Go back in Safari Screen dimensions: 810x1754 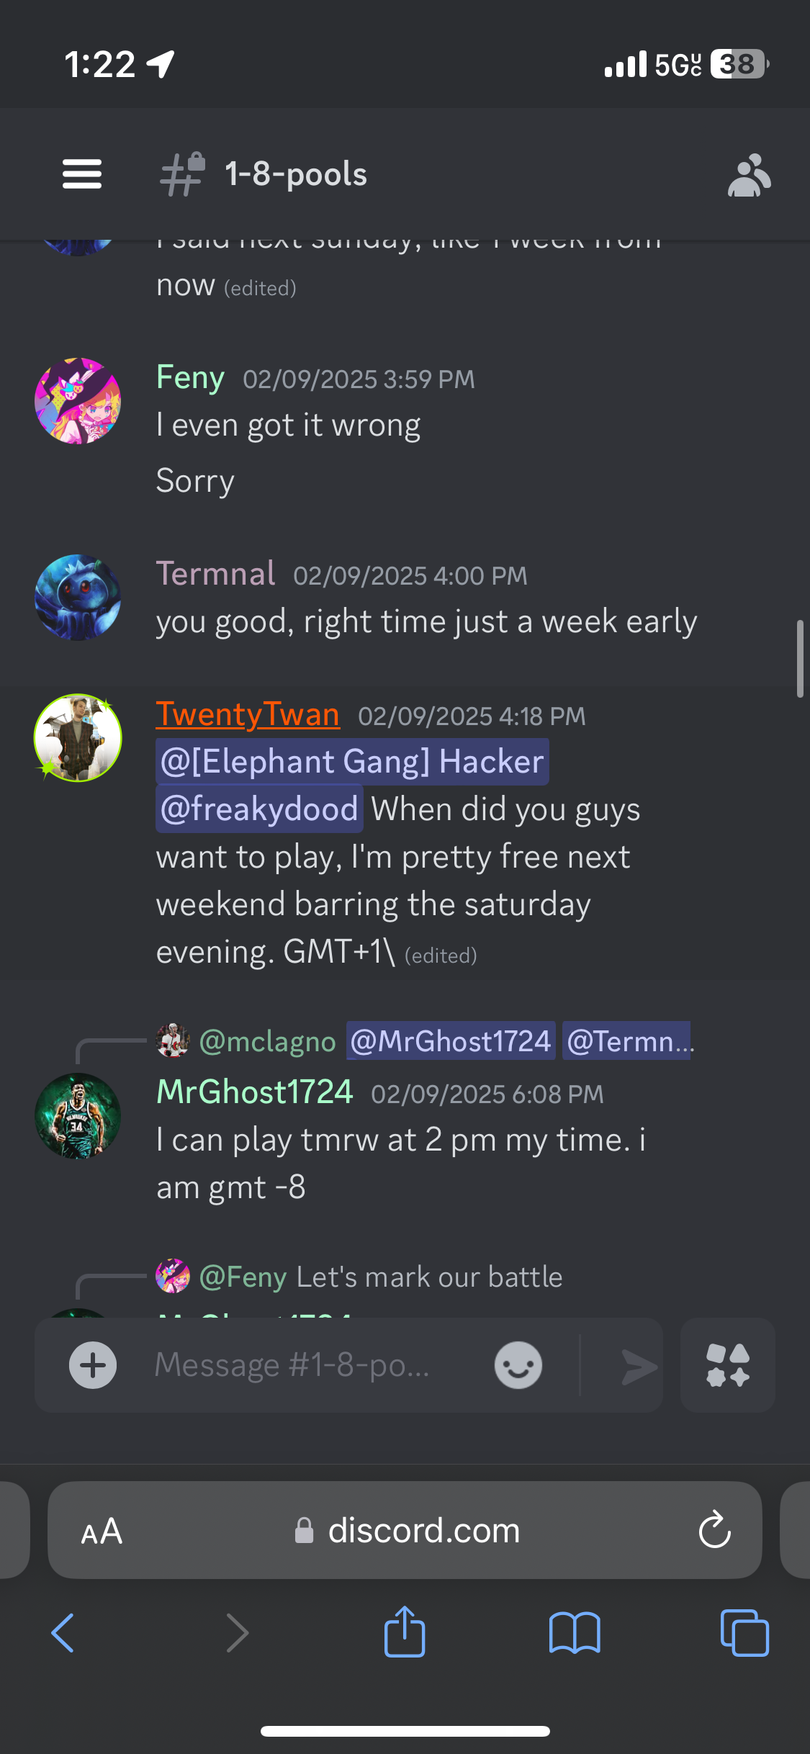tap(63, 1632)
